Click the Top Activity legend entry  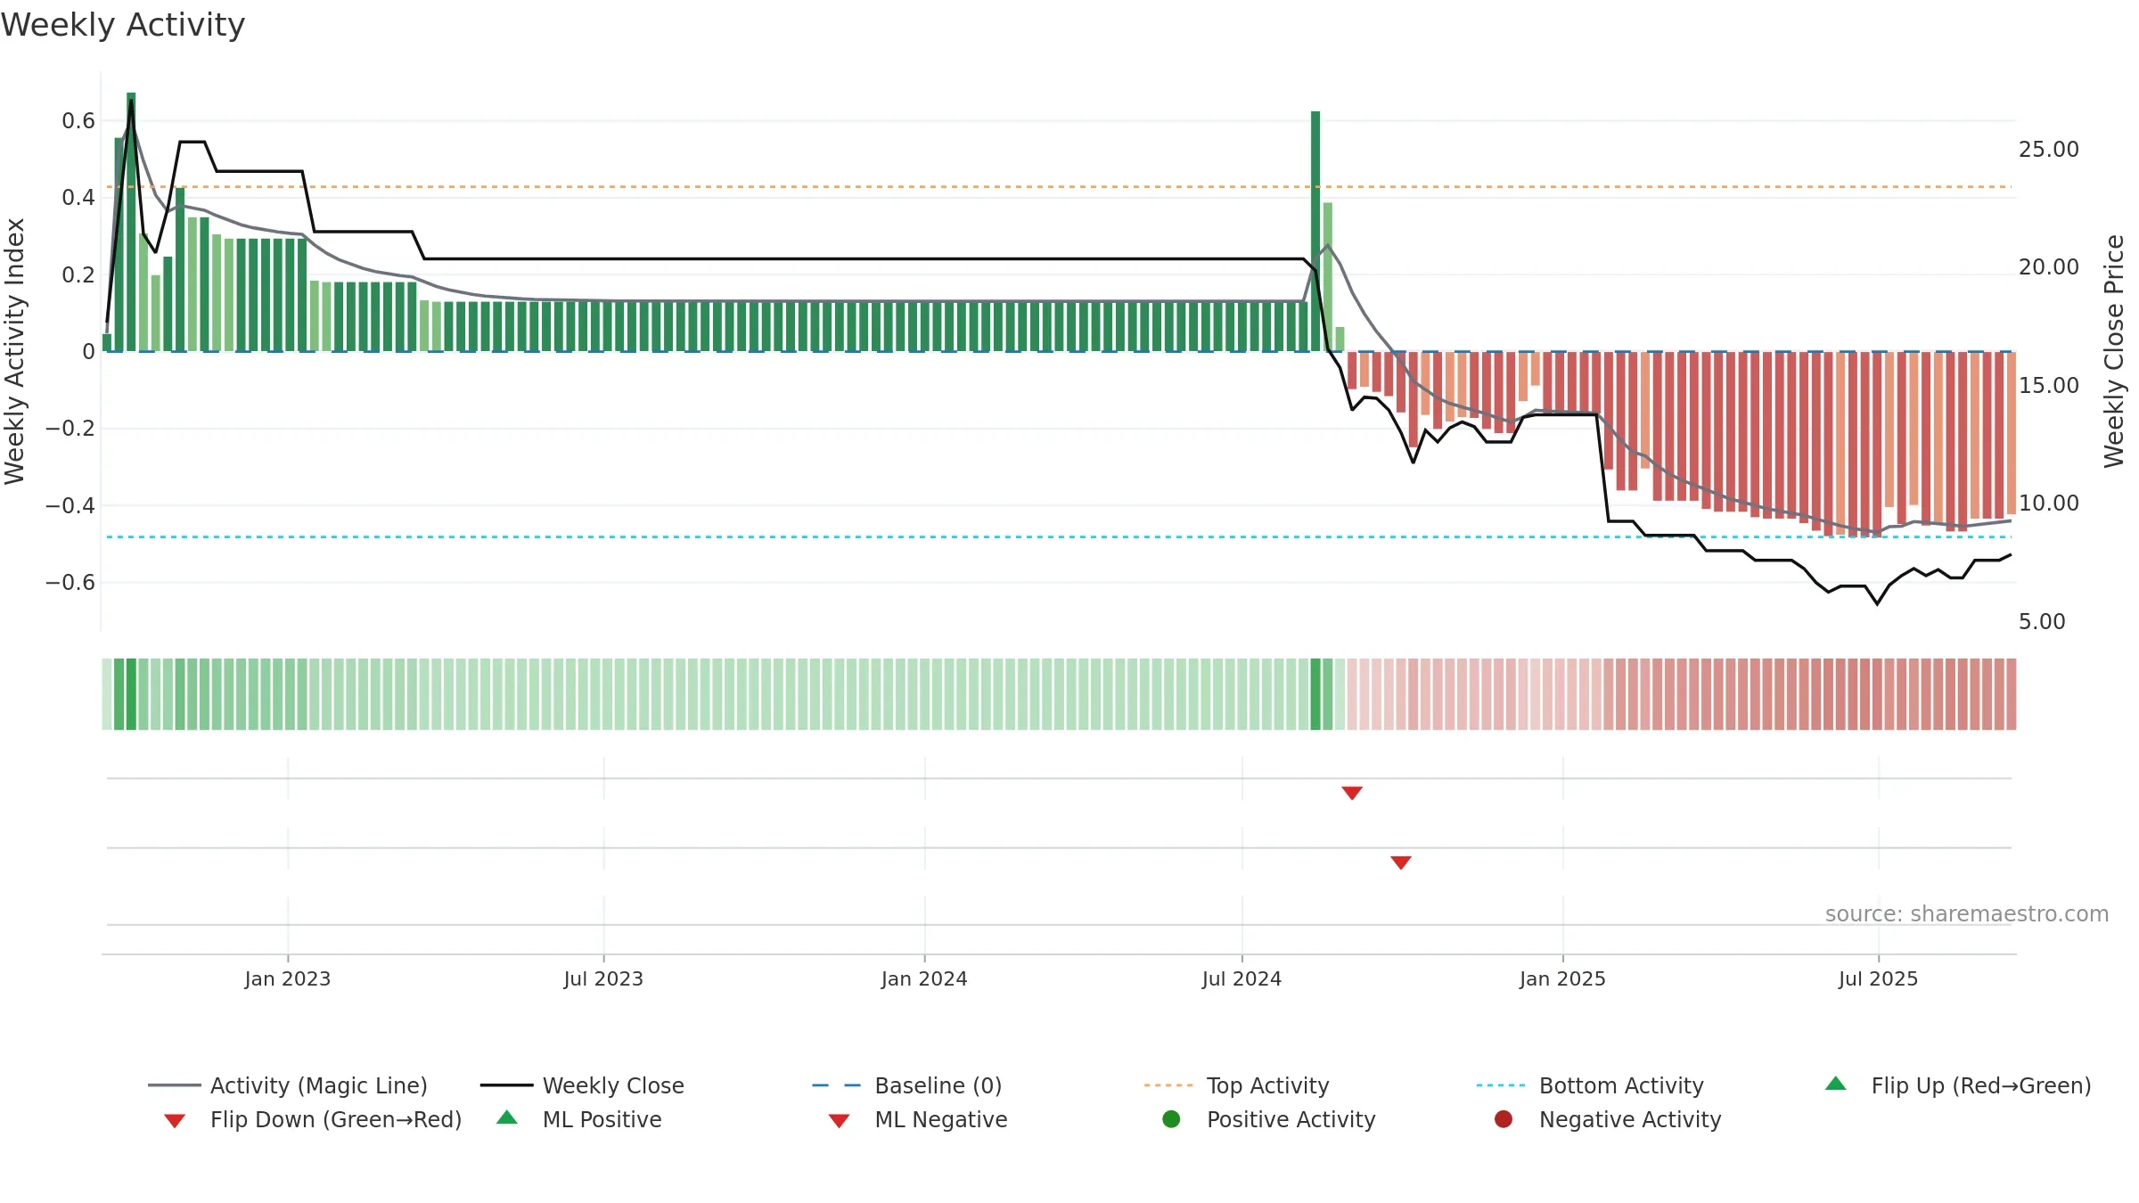(x=1237, y=1085)
